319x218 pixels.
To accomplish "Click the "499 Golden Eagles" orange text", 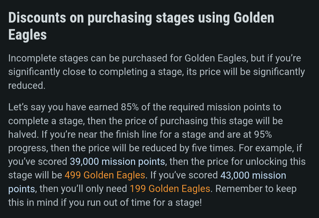I will (105, 175).
